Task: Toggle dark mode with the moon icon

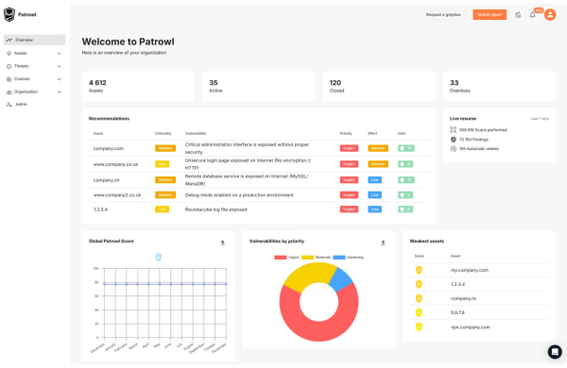Action: pyautogui.click(x=518, y=15)
